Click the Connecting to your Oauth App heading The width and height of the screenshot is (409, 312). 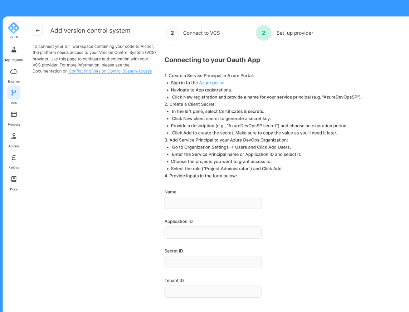click(212, 60)
